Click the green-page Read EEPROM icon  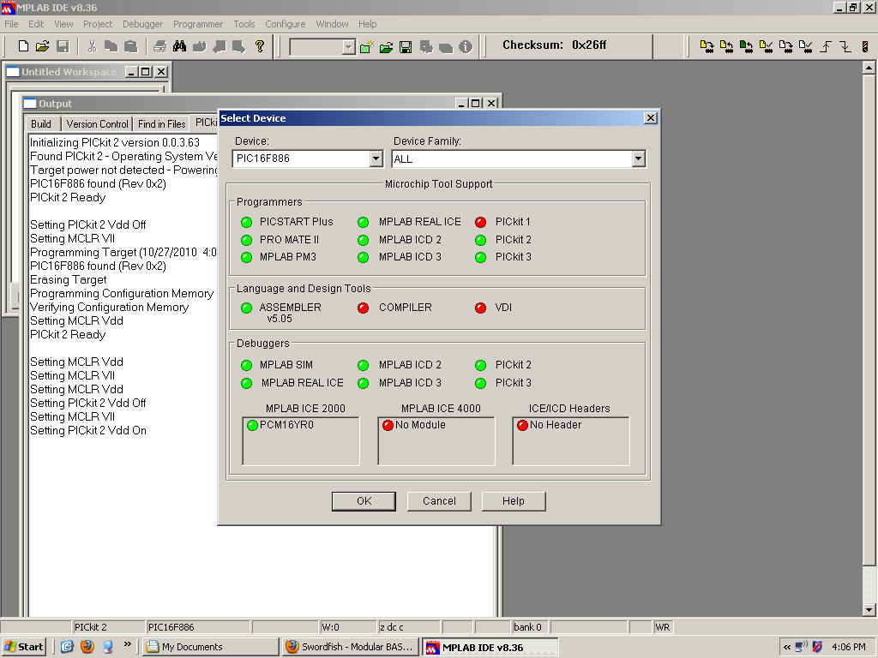tap(746, 46)
